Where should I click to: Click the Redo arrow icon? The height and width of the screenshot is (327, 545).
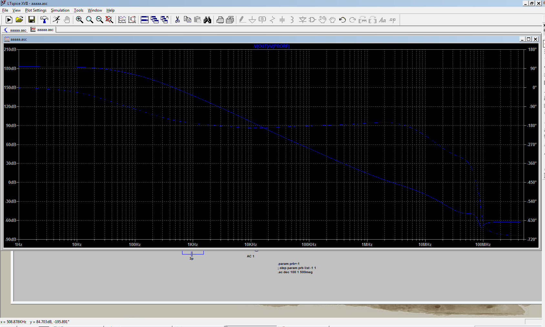(353, 20)
